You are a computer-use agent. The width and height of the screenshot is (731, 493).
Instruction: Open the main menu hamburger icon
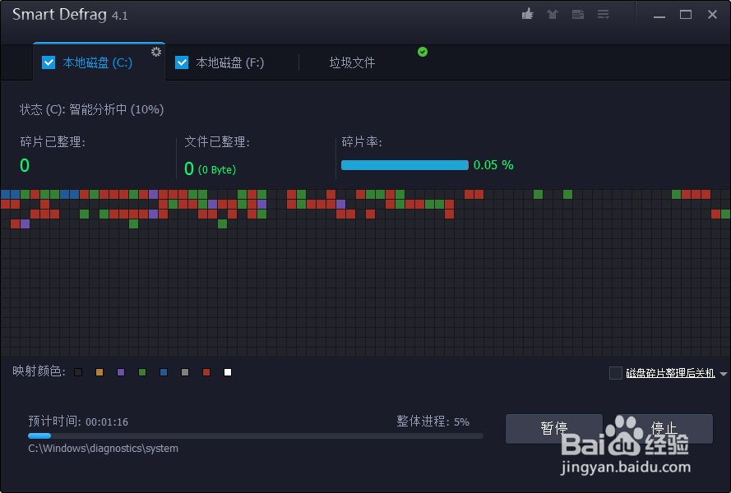[604, 15]
